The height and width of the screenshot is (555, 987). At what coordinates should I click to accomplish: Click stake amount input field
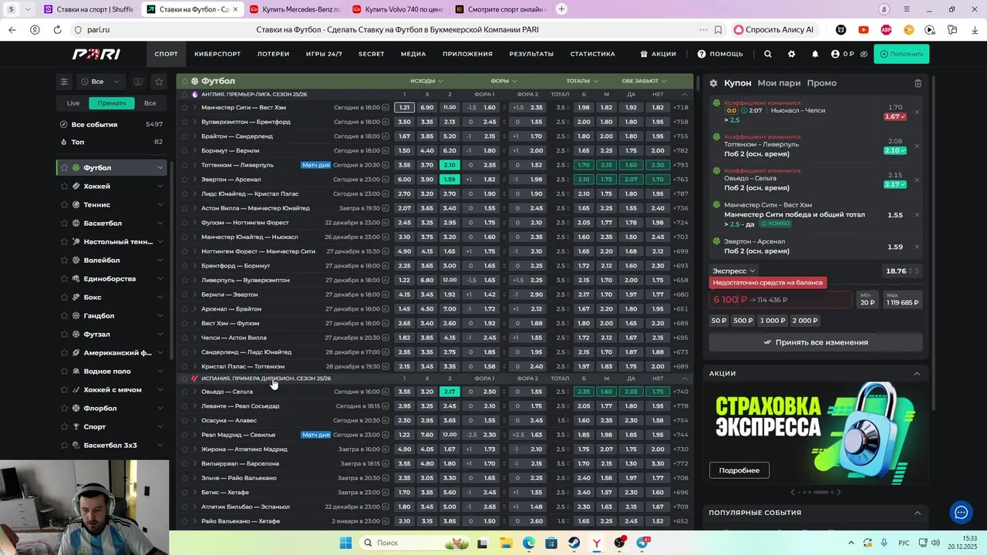click(780, 300)
